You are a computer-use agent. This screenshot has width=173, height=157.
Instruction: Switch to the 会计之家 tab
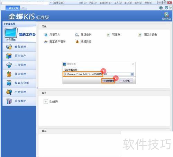coord(13,8)
